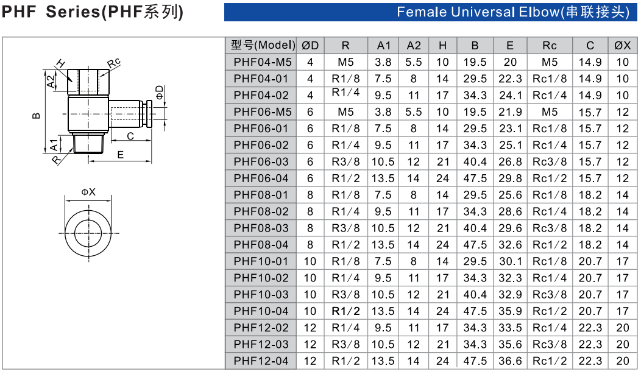Click the PHF12-02 model cell
The height and width of the screenshot is (371, 641).
pos(263,328)
